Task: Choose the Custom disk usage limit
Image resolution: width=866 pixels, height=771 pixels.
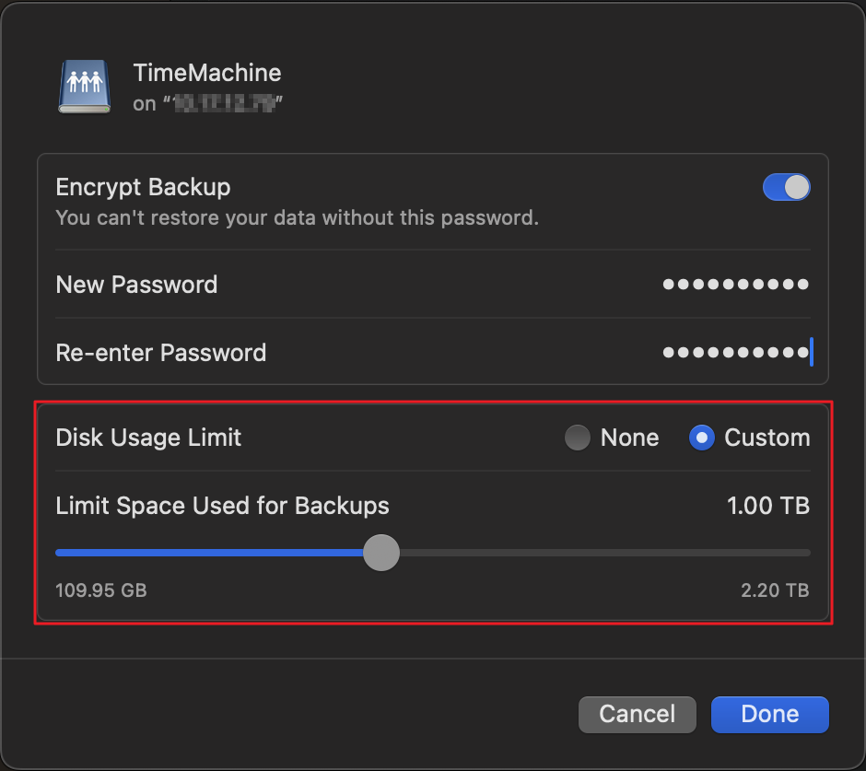Action: pos(702,438)
